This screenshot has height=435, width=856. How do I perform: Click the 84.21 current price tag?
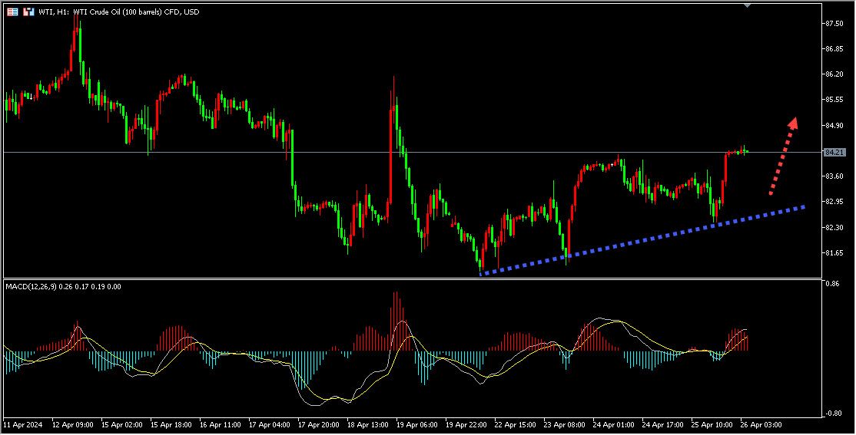tap(835, 153)
